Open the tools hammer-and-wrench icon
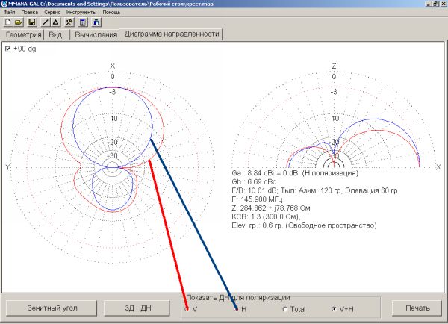448x324 pixels. [x=69, y=22]
